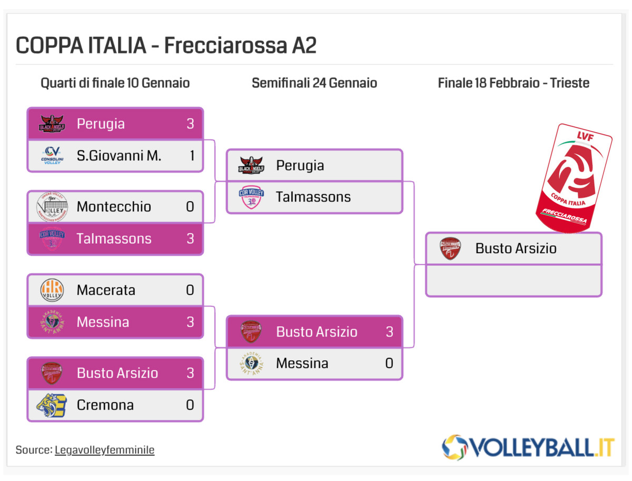632x481 pixels.
Task: Click the Akademia Sant'Anna logo in semifinals
Action: [251, 363]
